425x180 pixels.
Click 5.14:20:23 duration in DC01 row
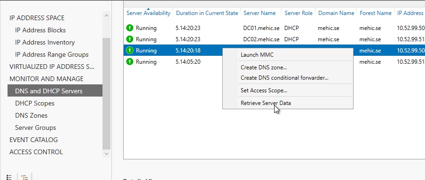pos(188,28)
